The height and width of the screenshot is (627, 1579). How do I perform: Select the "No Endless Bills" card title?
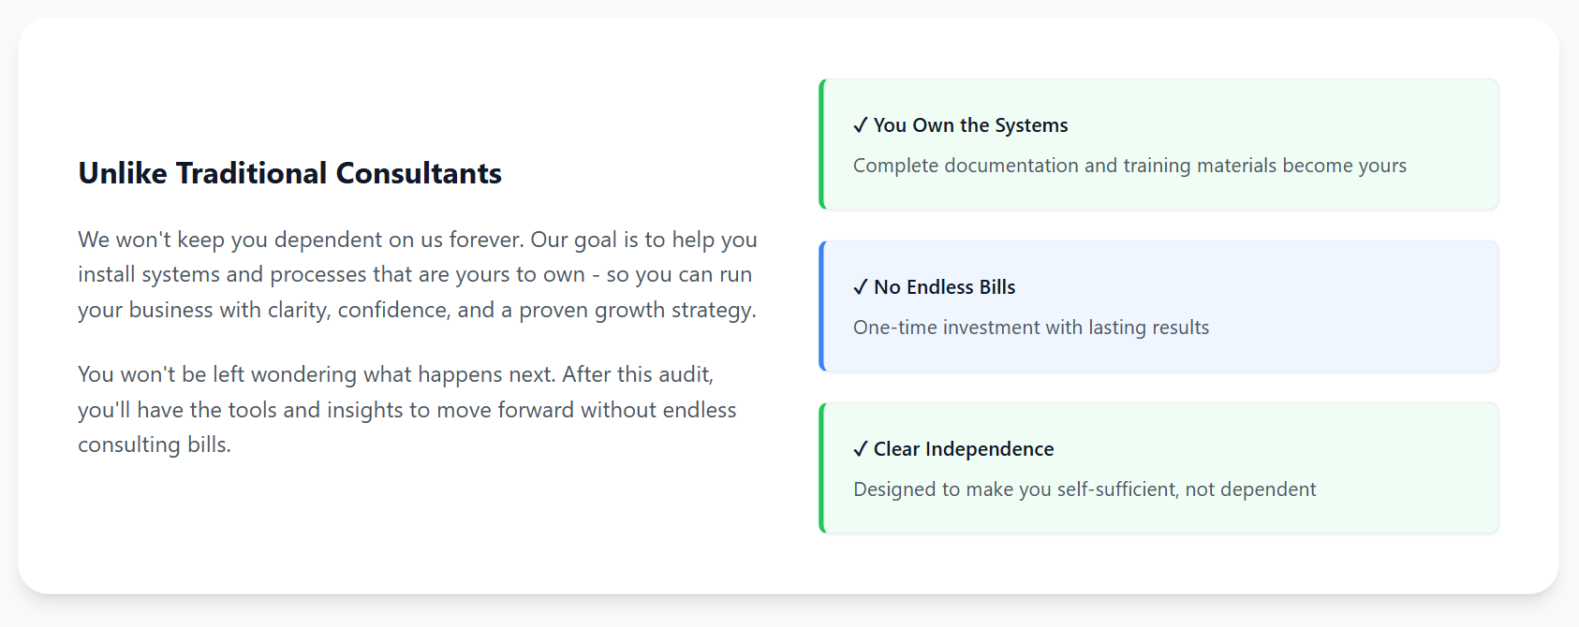(x=944, y=287)
